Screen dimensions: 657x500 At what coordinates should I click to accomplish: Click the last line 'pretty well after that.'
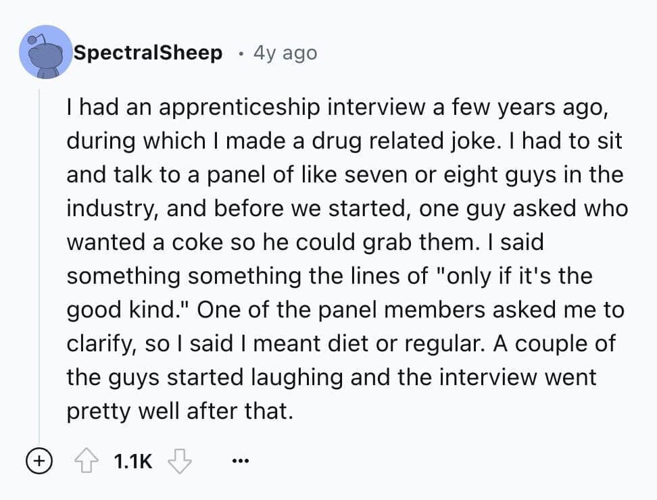pyautogui.click(x=180, y=411)
